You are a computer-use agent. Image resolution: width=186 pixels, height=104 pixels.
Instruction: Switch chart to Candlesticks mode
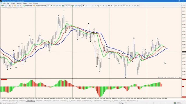[x=51, y=5]
